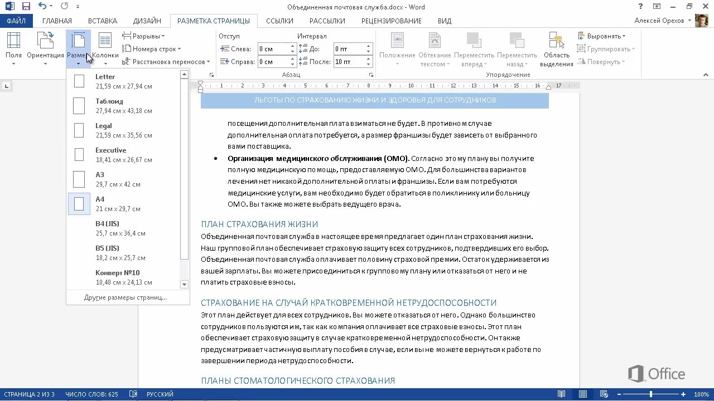Open the Группировать group dropdown
Image resolution: width=714 pixels, height=401 pixels.
click(x=606, y=49)
